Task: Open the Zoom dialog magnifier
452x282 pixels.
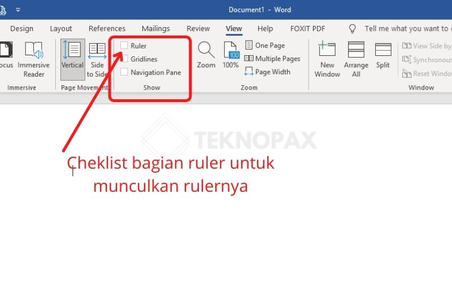Action: (x=206, y=55)
